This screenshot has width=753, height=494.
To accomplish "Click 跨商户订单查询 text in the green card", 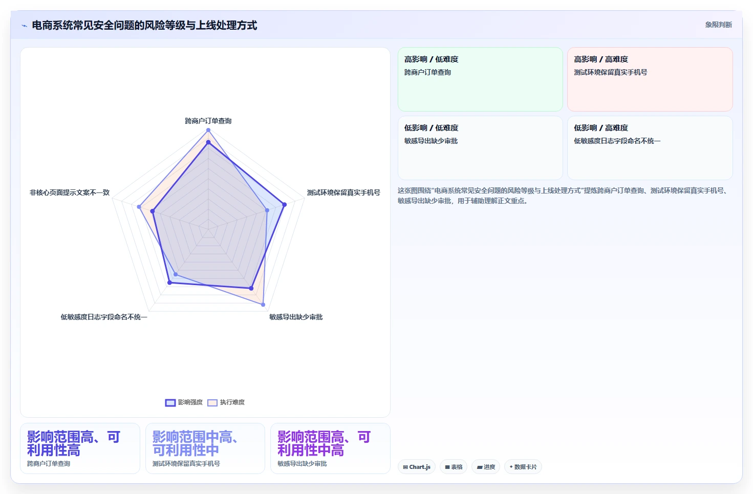I will 428,72.
